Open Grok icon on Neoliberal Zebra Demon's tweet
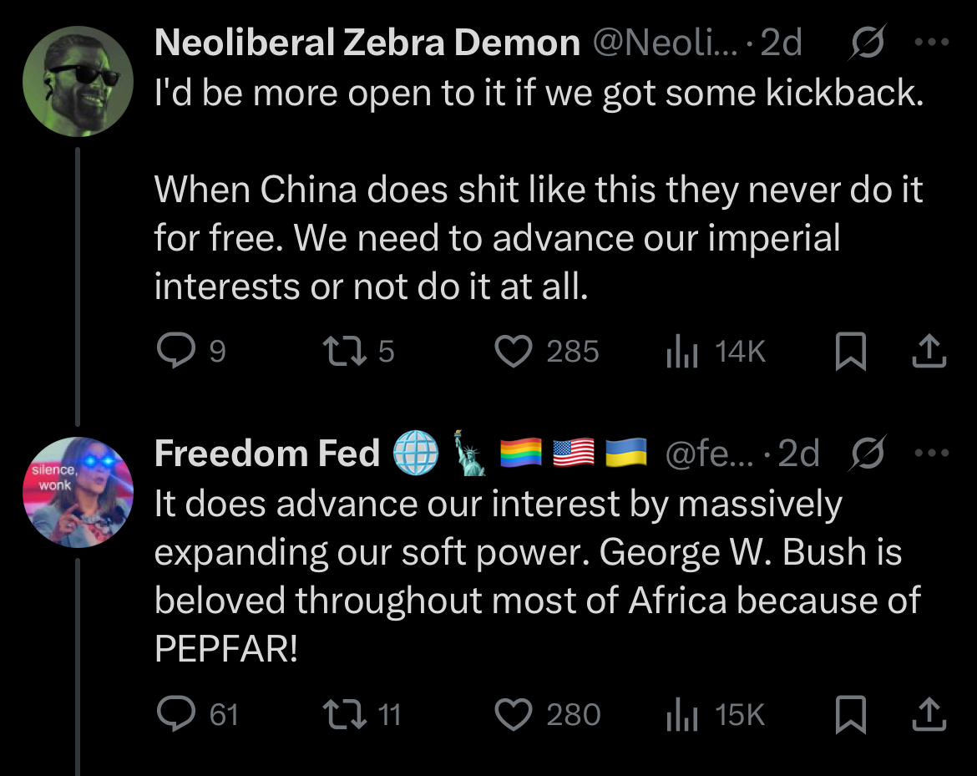Screen dimensions: 977x776 867,43
